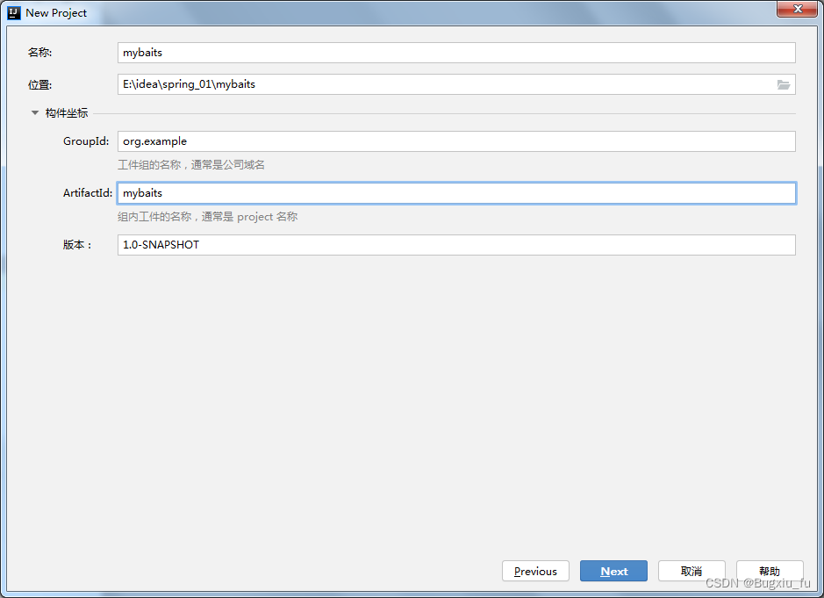Screen dimensions: 824x598
Task: Collapse the 构件坐标 section
Action: click(35, 112)
